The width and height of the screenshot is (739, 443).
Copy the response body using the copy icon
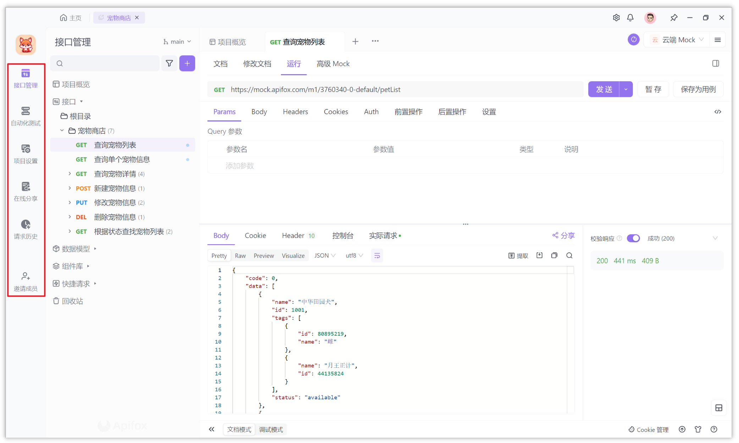click(554, 255)
